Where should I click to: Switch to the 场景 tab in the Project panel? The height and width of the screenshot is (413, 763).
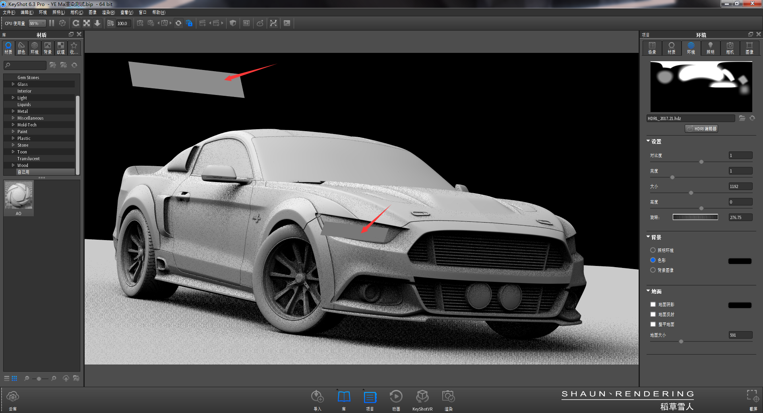[x=652, y=48]
